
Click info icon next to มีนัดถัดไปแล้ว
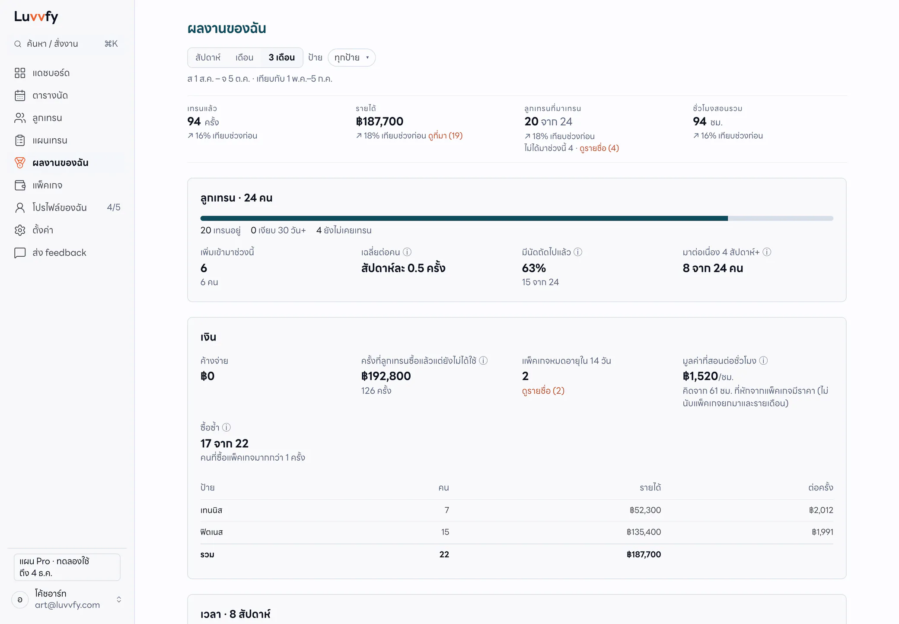point(578,252)
